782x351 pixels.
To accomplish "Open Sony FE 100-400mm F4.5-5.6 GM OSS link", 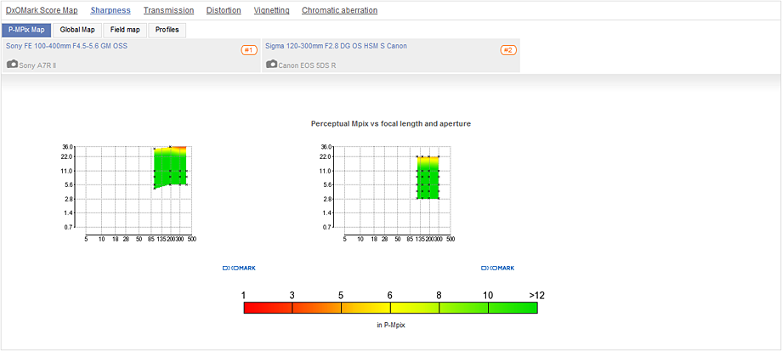I will (67, 46).
